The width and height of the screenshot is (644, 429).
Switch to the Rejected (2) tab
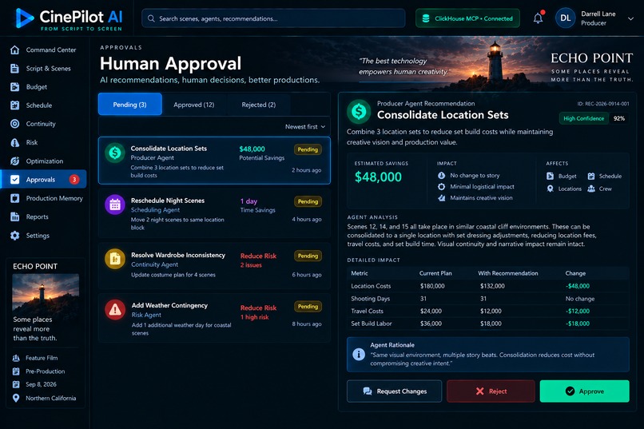[258, 105]
